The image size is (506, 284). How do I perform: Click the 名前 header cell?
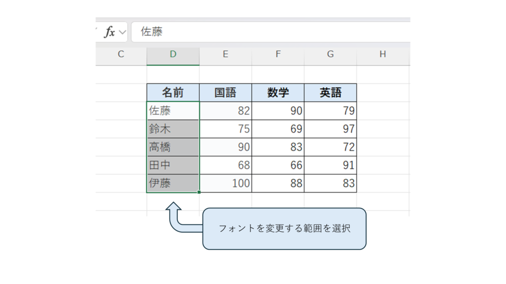pos(173,93)
